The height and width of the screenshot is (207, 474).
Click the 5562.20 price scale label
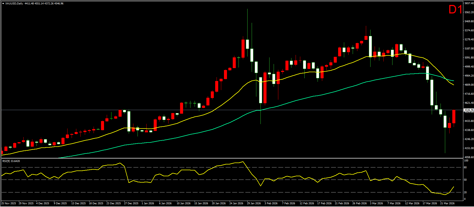[469, 12]
